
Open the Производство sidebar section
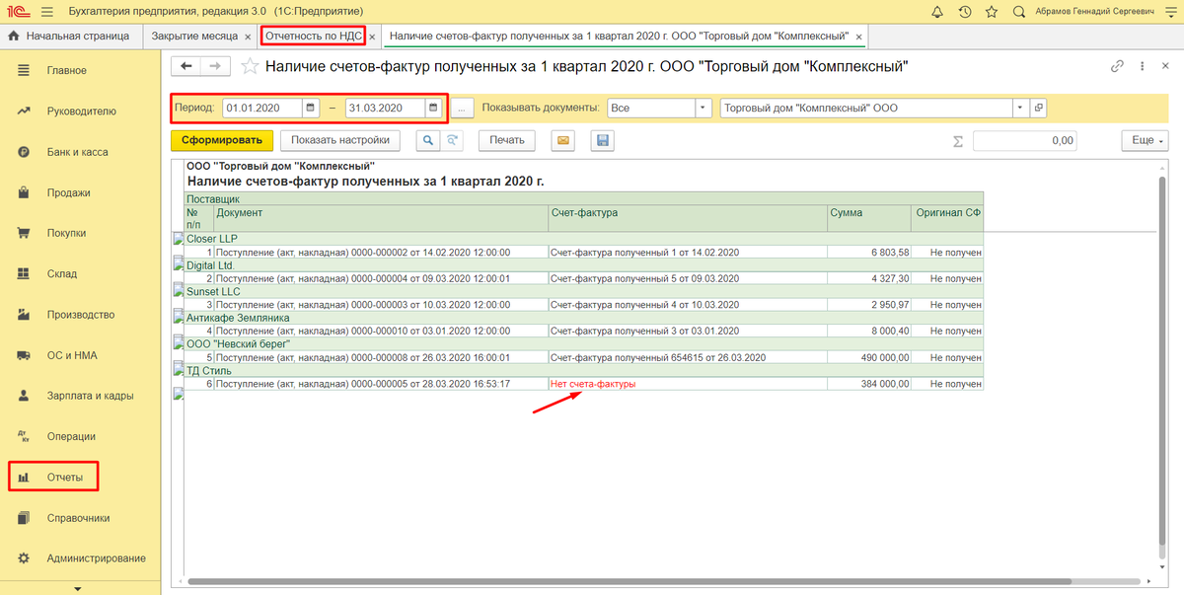click(81, 315)
